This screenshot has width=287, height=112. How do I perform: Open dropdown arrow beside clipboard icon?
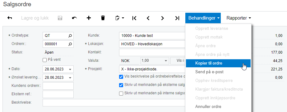(123, 18)
